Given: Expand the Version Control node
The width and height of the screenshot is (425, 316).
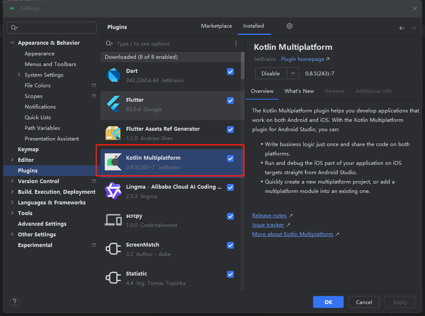Looking at the screenshot, I should pos(12,181).
